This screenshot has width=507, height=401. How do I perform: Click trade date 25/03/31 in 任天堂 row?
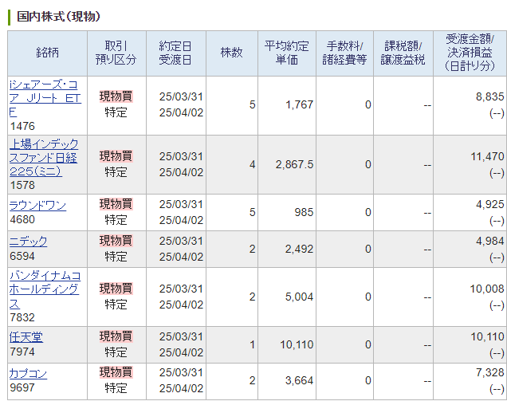[x=181, y=337]
